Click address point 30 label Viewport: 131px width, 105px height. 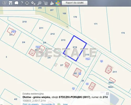coord(73,88)
